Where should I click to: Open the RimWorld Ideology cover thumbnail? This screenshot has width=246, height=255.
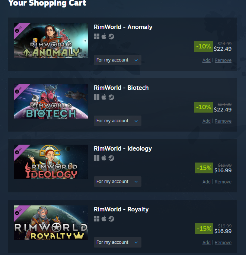[51, 162]
